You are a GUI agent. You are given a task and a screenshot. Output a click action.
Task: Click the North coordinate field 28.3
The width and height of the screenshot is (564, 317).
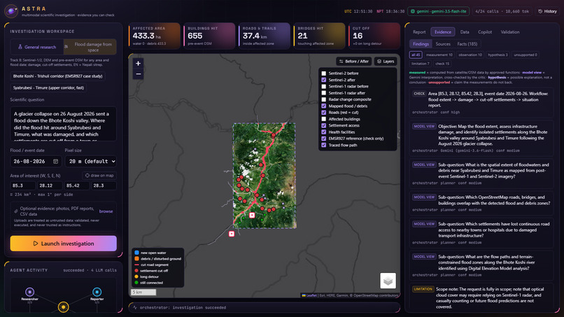104,185
